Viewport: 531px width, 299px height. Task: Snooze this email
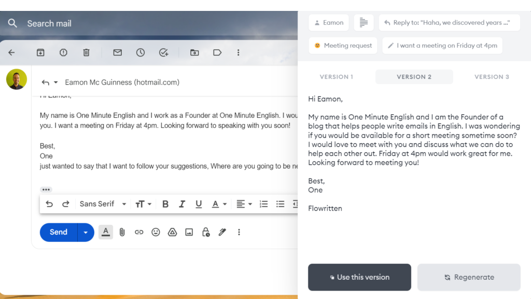point(140,52)
